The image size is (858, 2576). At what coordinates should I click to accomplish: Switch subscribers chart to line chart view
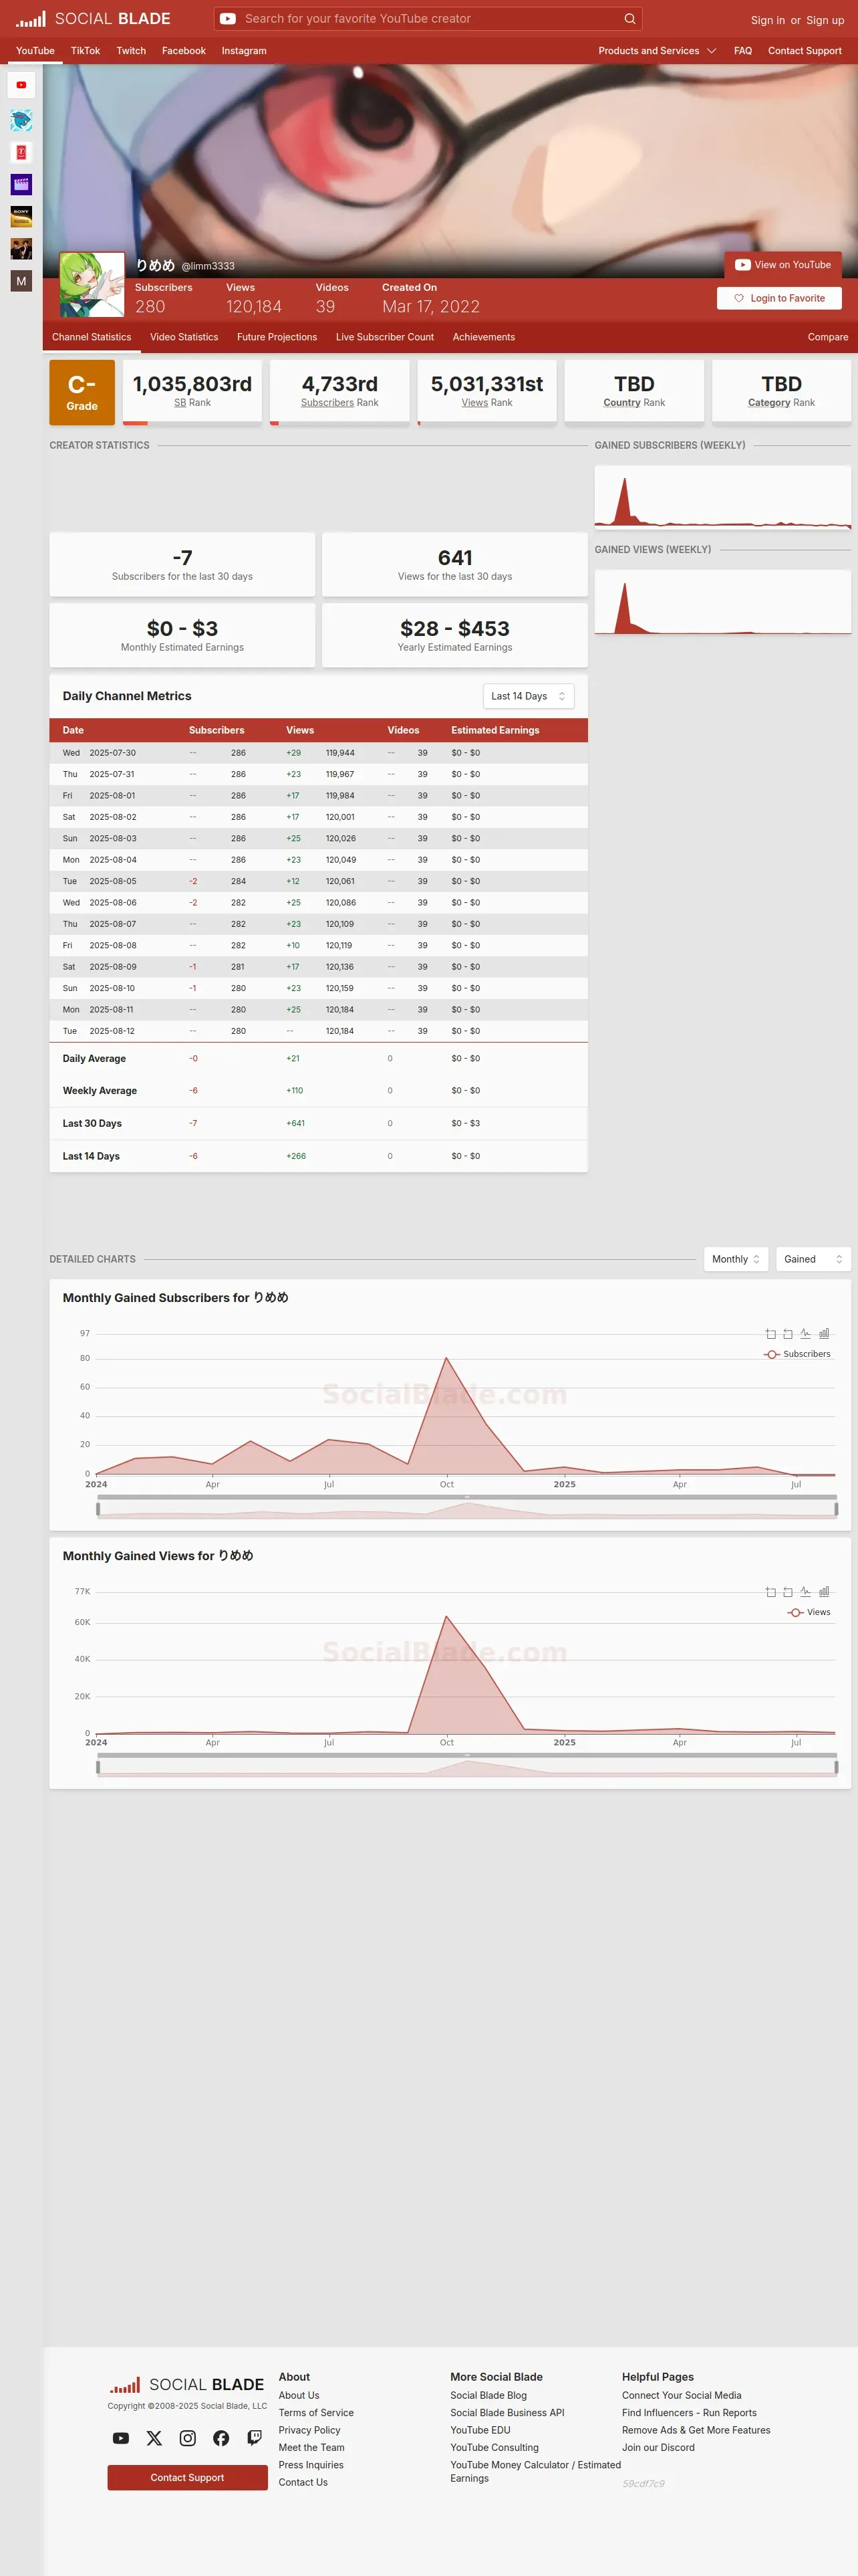805,1333
